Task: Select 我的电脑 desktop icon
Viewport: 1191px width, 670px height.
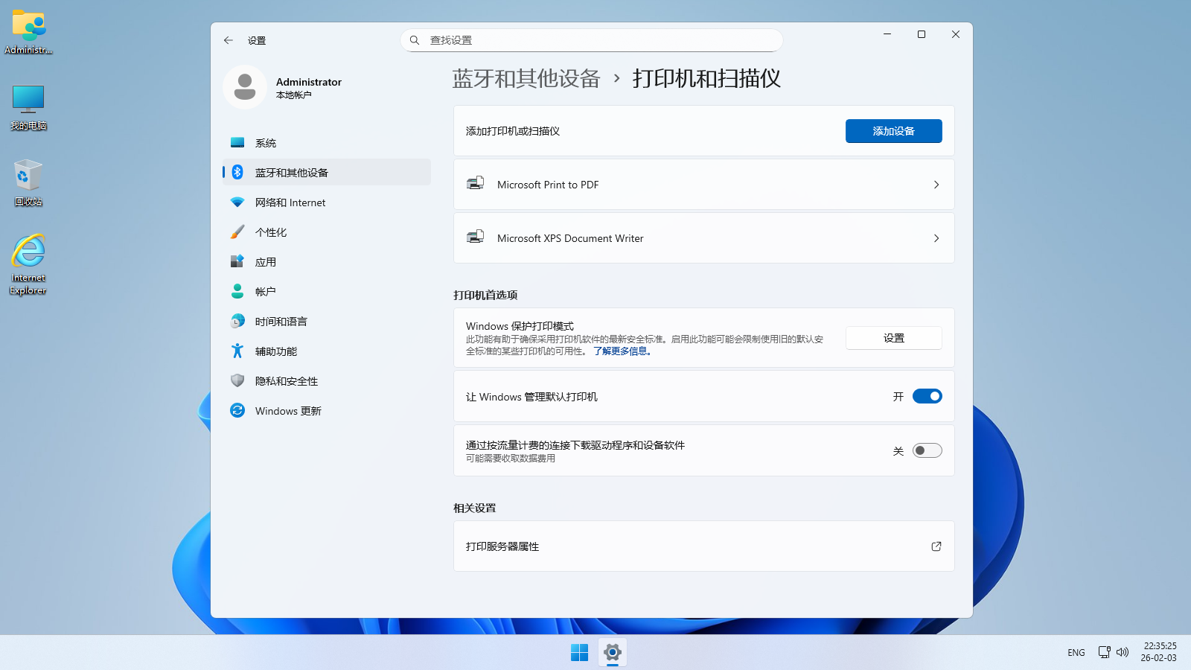Action: point(28,107)
